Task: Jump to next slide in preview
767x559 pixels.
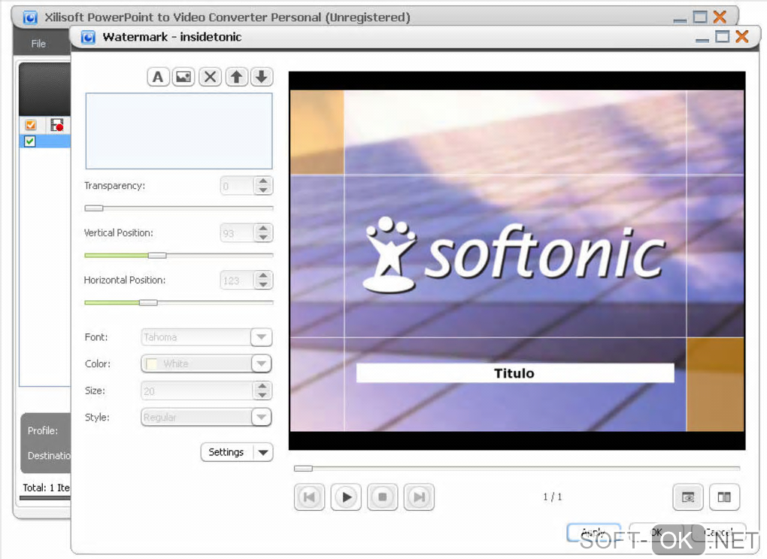Action: click(419, 497)
